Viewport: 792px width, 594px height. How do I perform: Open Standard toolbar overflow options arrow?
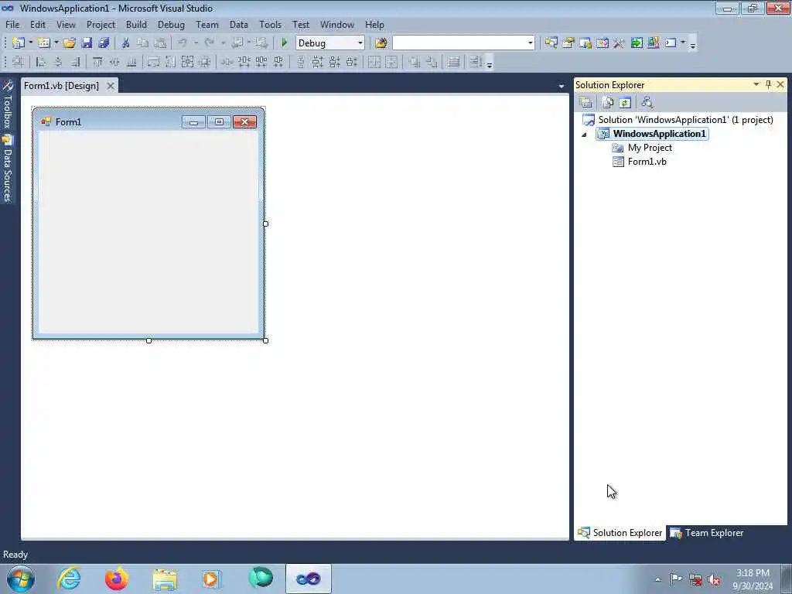pyautogui.click(x=692, y=45)
